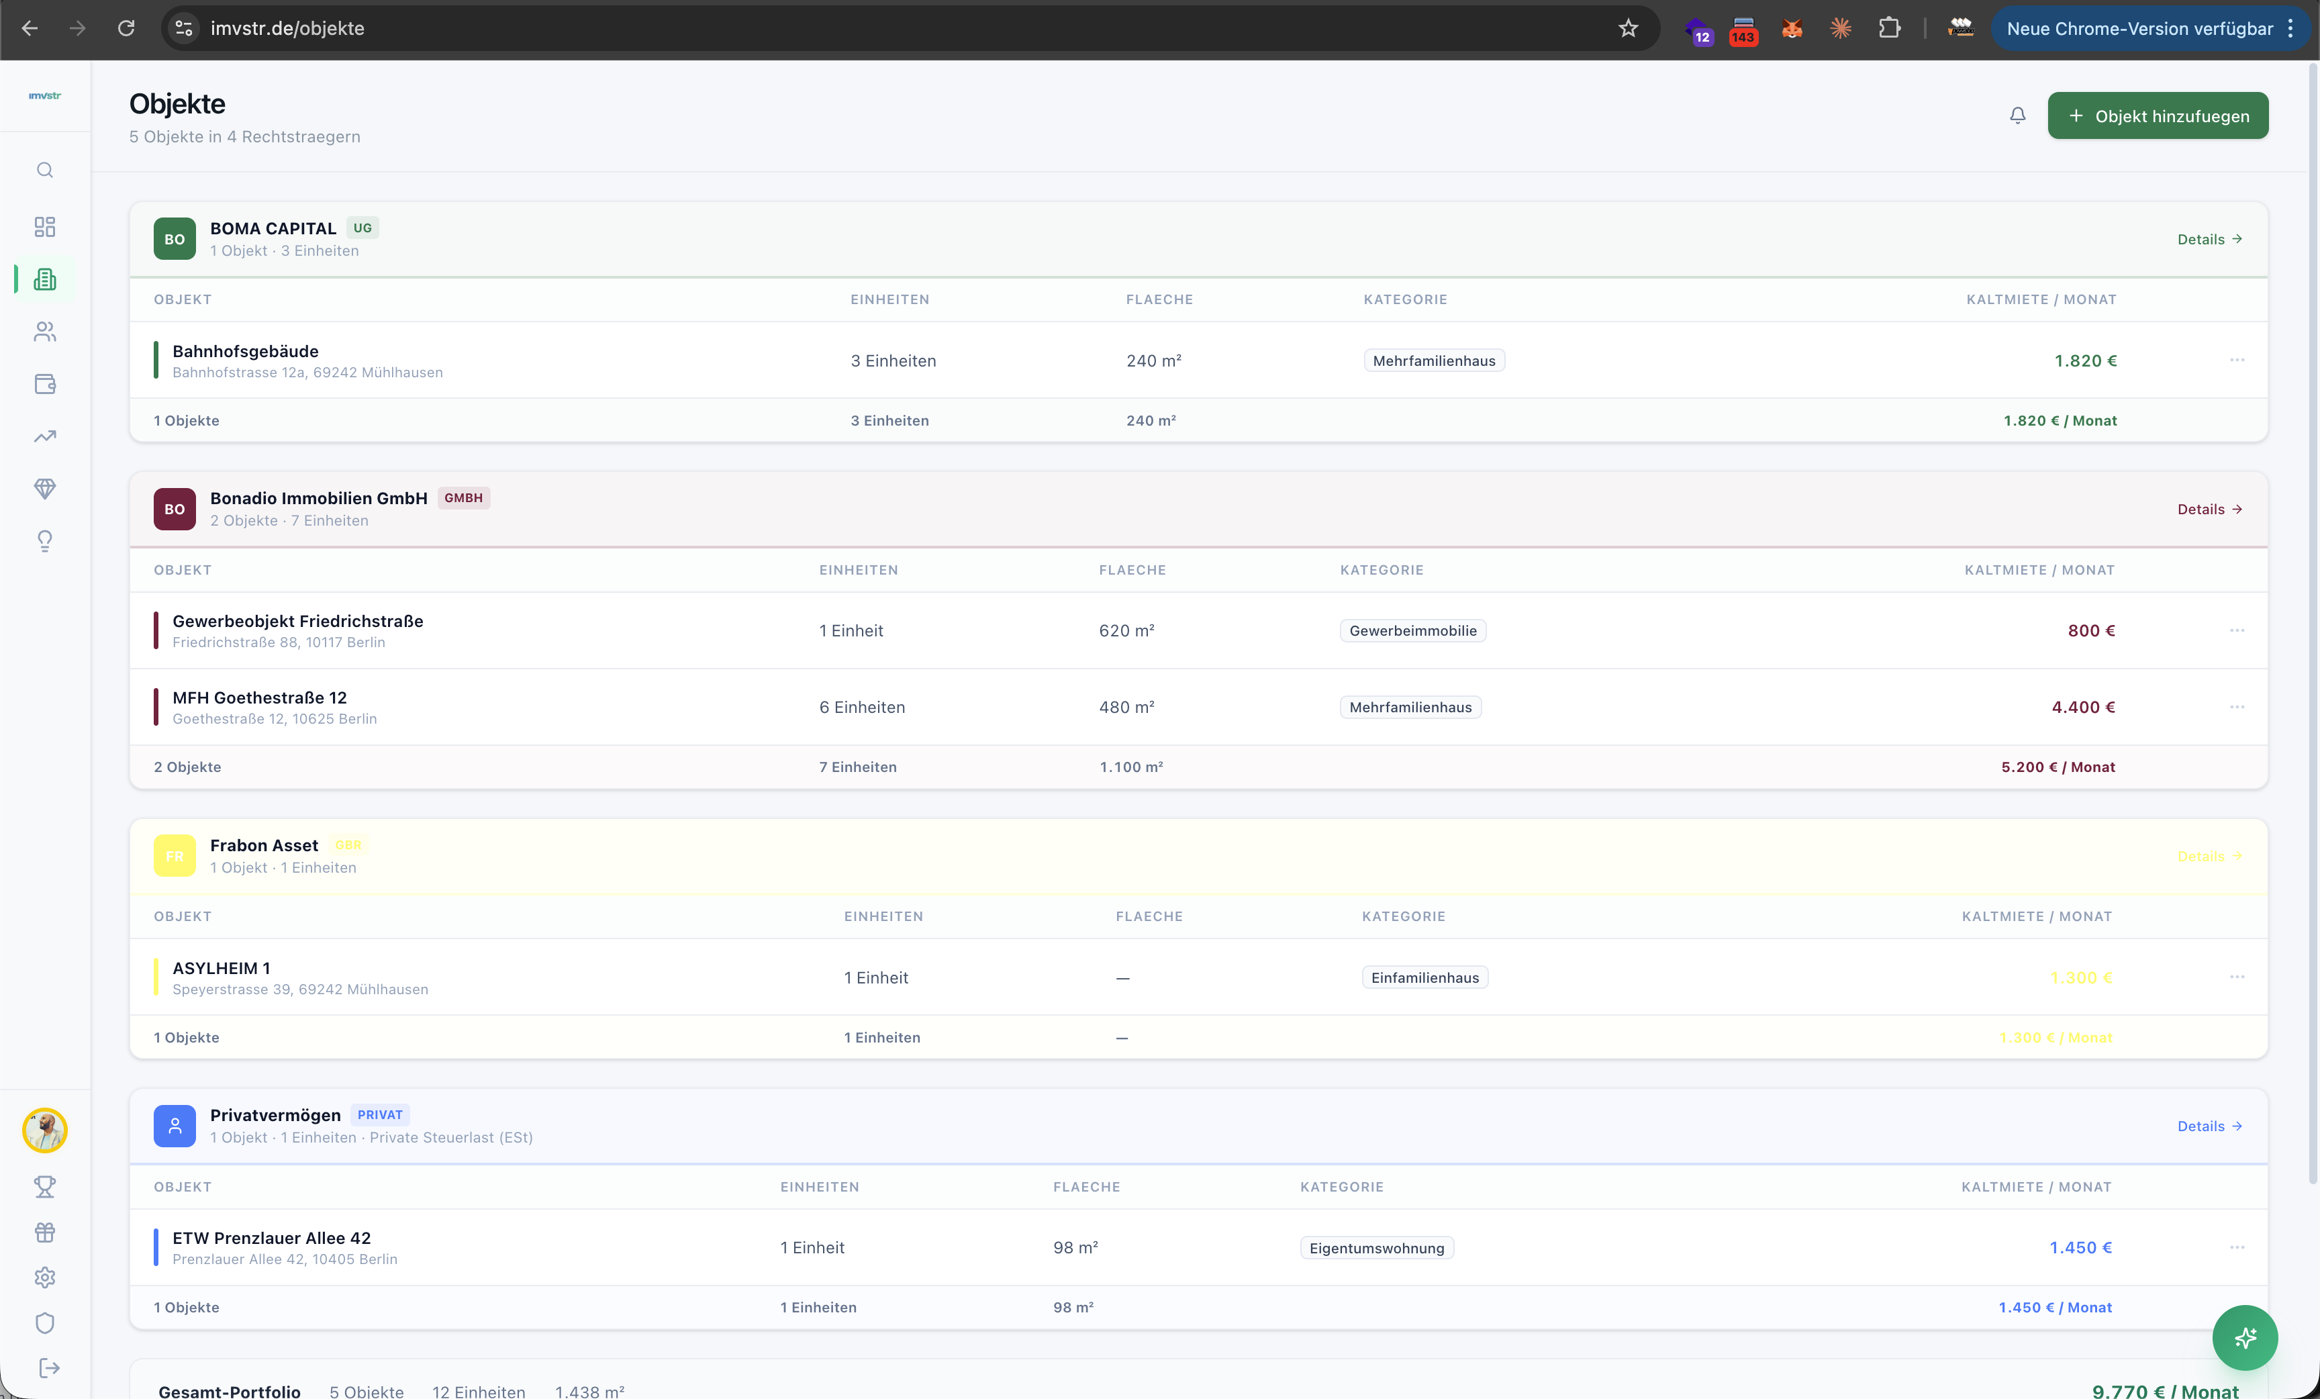Click the search icon in sidebar

pos(45,171)
